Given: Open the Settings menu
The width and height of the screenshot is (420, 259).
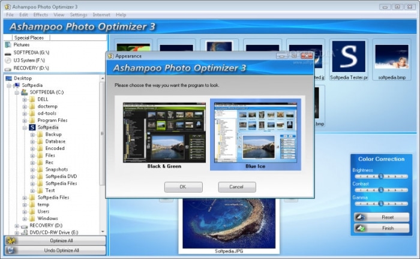Looking at the screenshot, I should pos(79,15).
